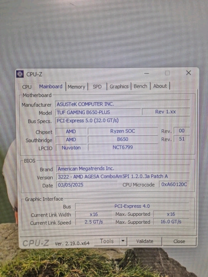
Task: Click the Ryzen SOC chipset value
Action: (122, 131)
